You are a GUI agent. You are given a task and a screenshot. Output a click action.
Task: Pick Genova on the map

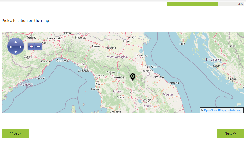click(62, 61)
